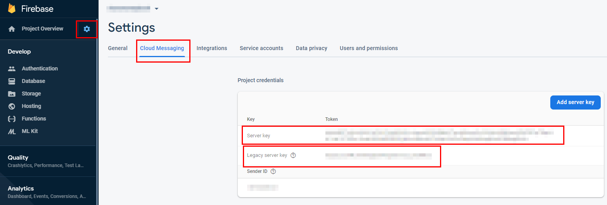This screenshot has width=607, height=205.
Task: Click the ML Kit icon
Action: pos(12,131)
